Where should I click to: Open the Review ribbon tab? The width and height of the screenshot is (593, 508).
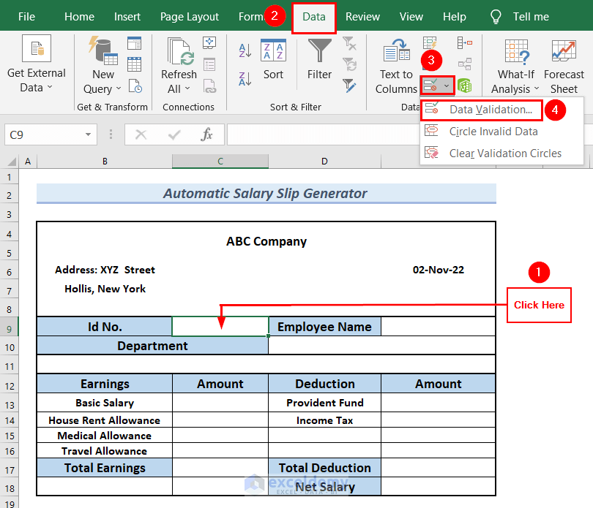pyautogui.click(x=362, y=16)
